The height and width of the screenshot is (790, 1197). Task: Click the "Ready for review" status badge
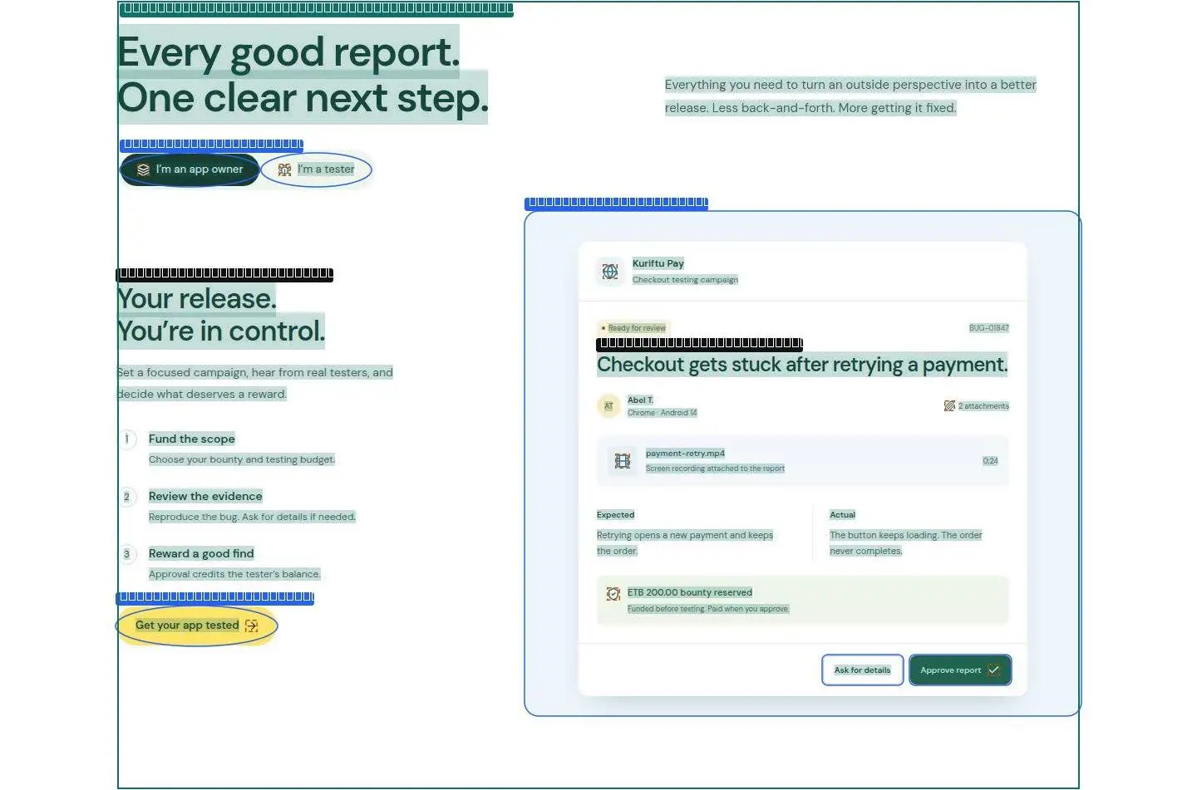pos(633,328)
